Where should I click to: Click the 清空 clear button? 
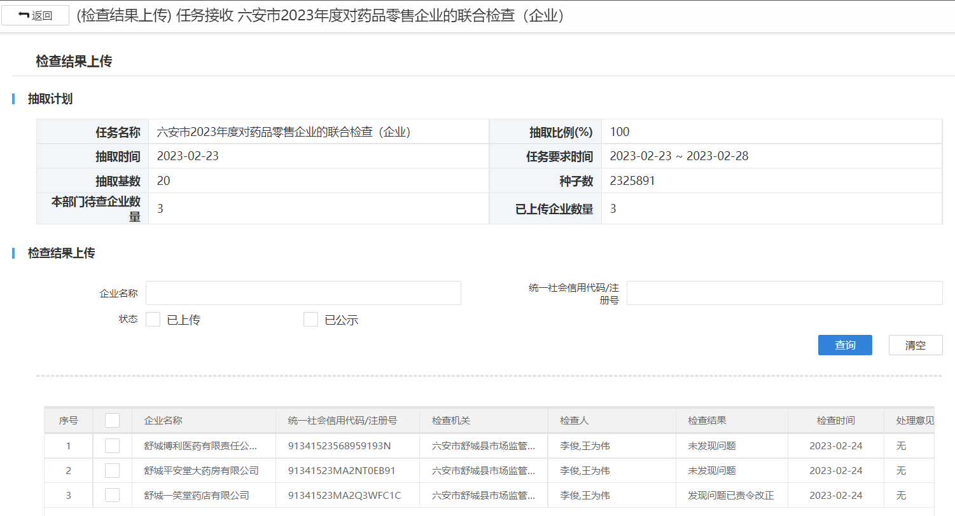pyautogui.click(x=916, y=345)
